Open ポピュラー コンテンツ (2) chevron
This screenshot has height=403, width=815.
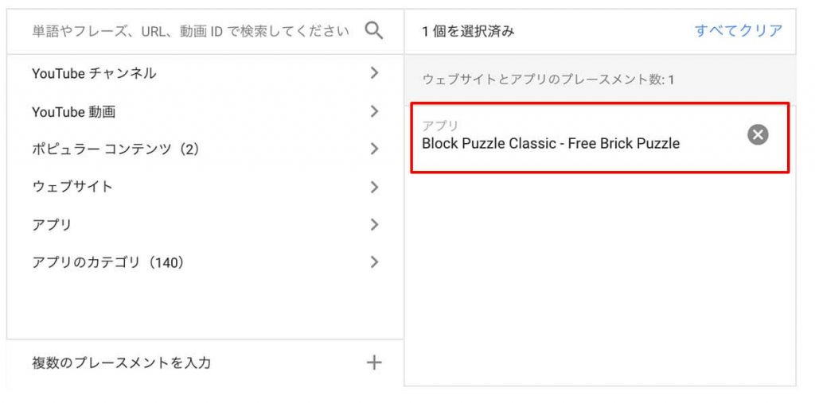(374, 149)
